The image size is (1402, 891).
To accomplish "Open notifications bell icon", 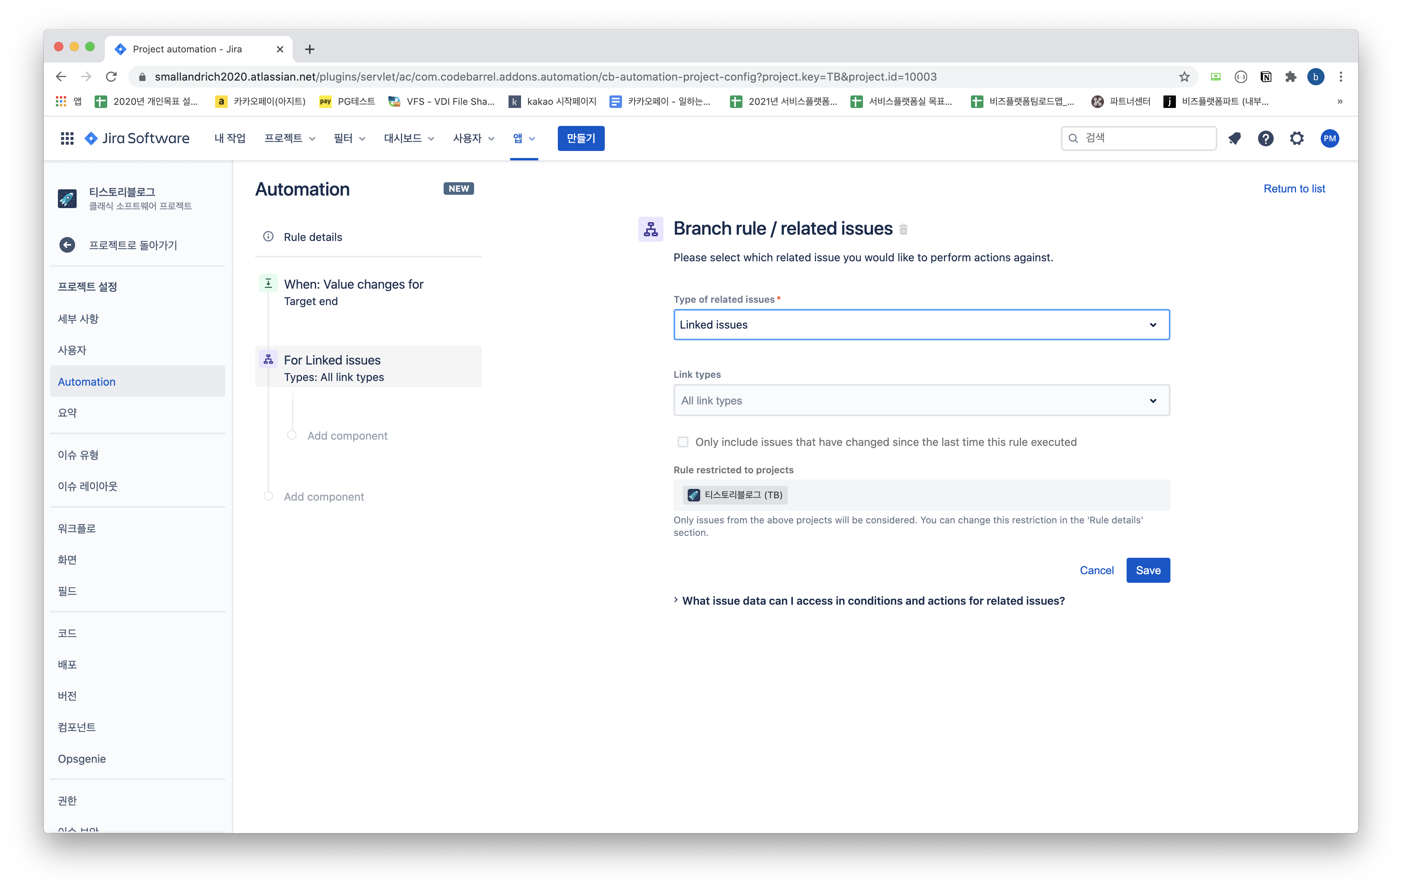I will 1234,138.
